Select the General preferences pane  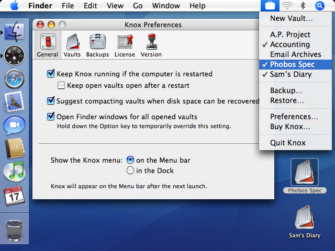point(47,45)
